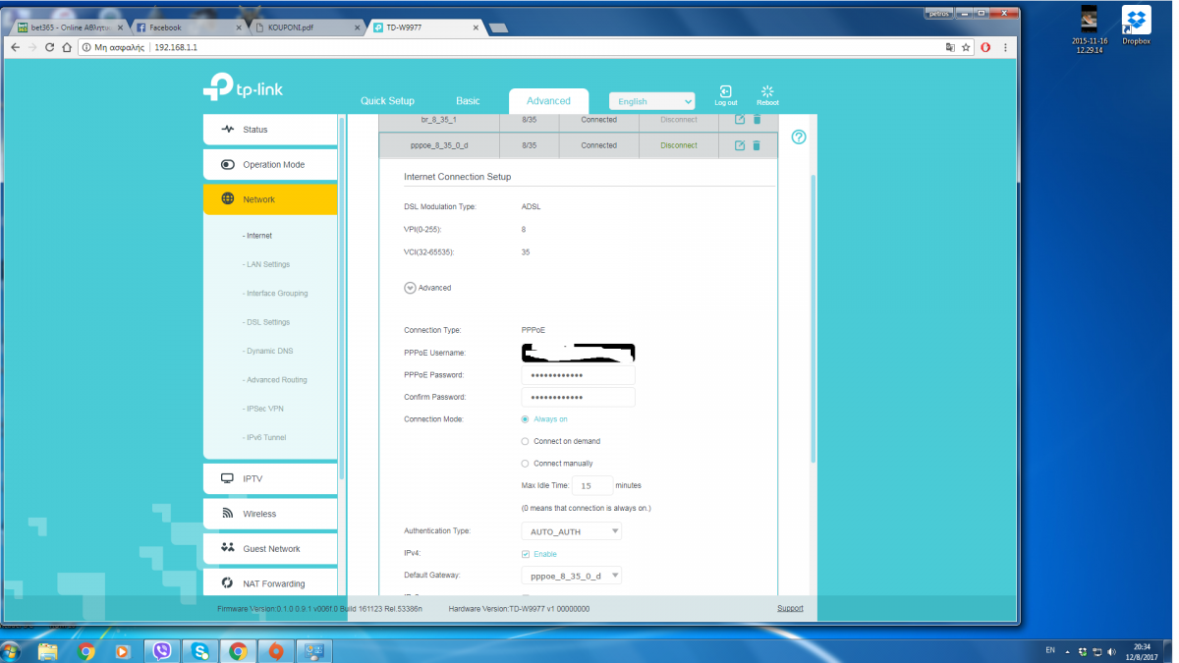Click the Max Idle Time field
This screenshot has width=1179, height=663.
(592, 485)
